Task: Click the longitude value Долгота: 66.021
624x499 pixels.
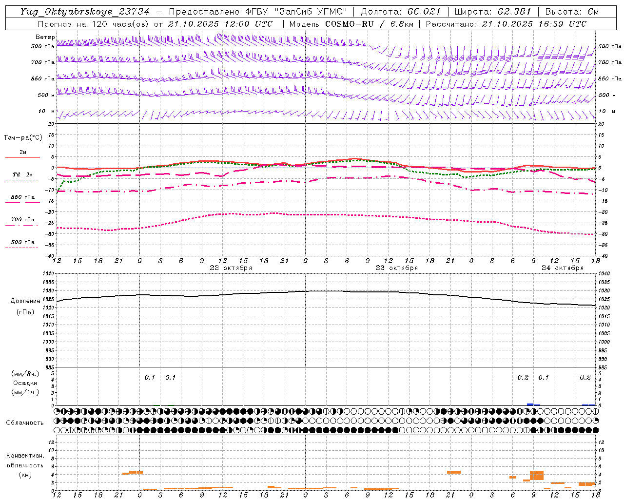Action: [x=401, y=12]
